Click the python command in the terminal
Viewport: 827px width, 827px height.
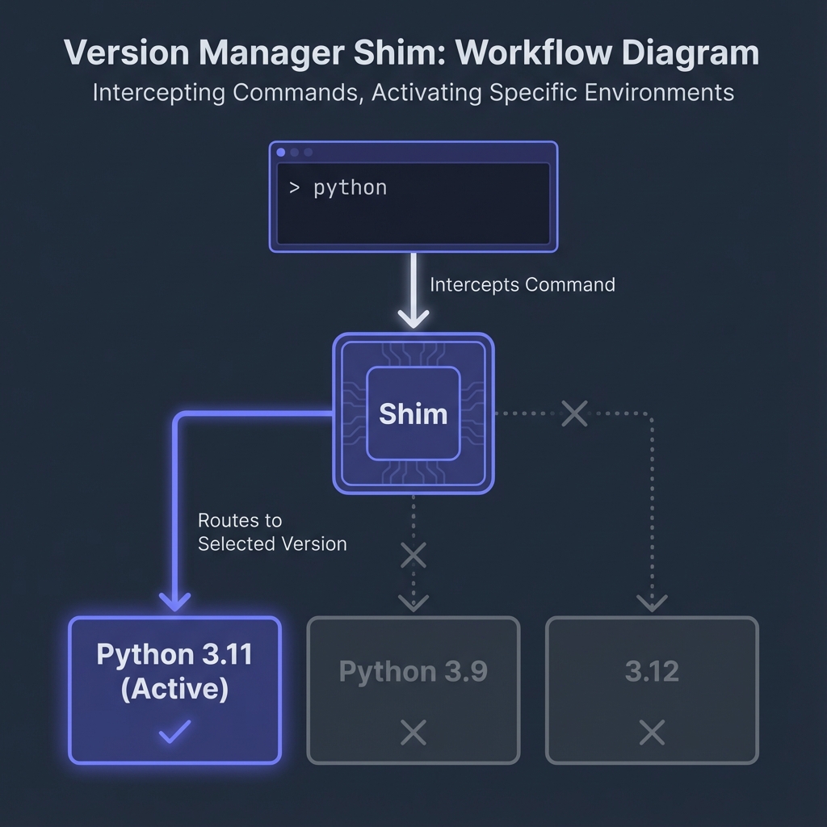click(x=350, y=188)
